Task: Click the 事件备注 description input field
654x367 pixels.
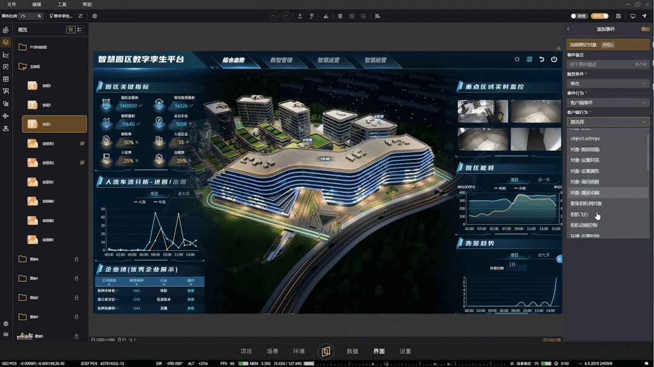Action: [599, 64]
